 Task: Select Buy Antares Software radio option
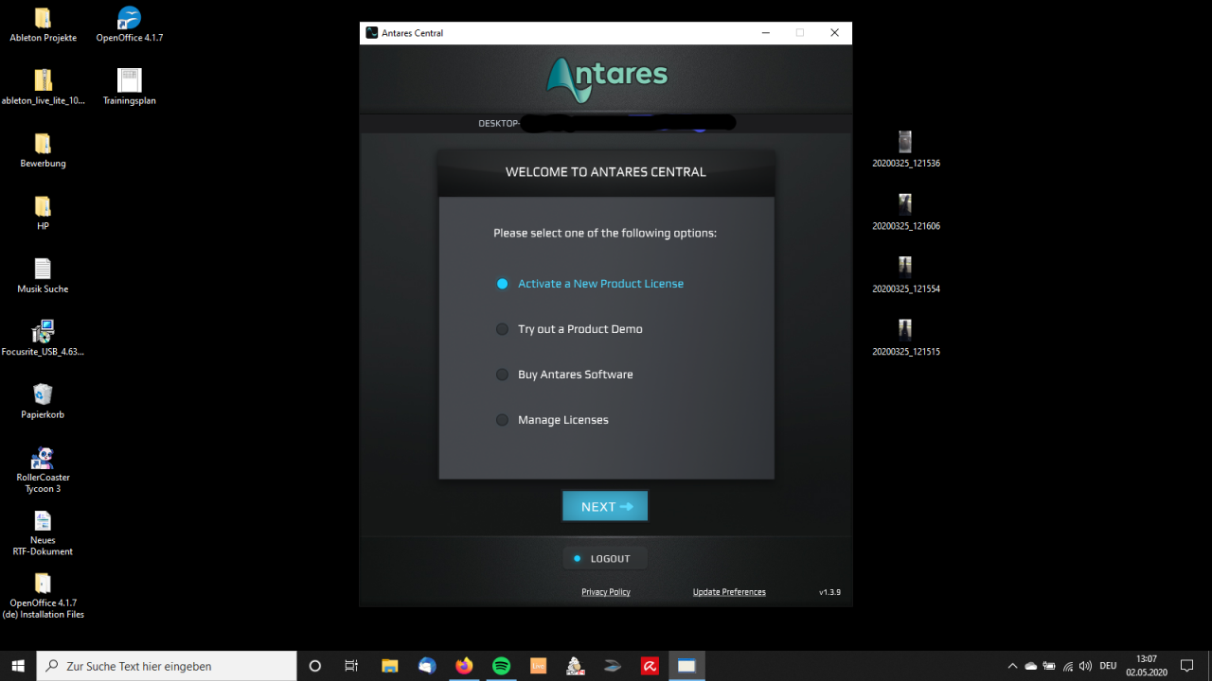coord(564,375)
